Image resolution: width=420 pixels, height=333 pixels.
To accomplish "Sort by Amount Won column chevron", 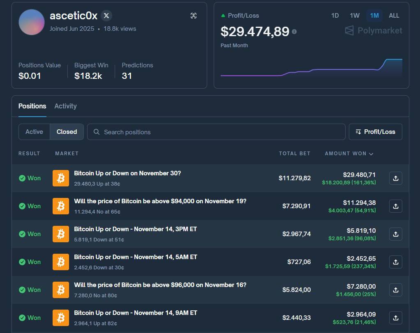I will (x=371, y=154).
